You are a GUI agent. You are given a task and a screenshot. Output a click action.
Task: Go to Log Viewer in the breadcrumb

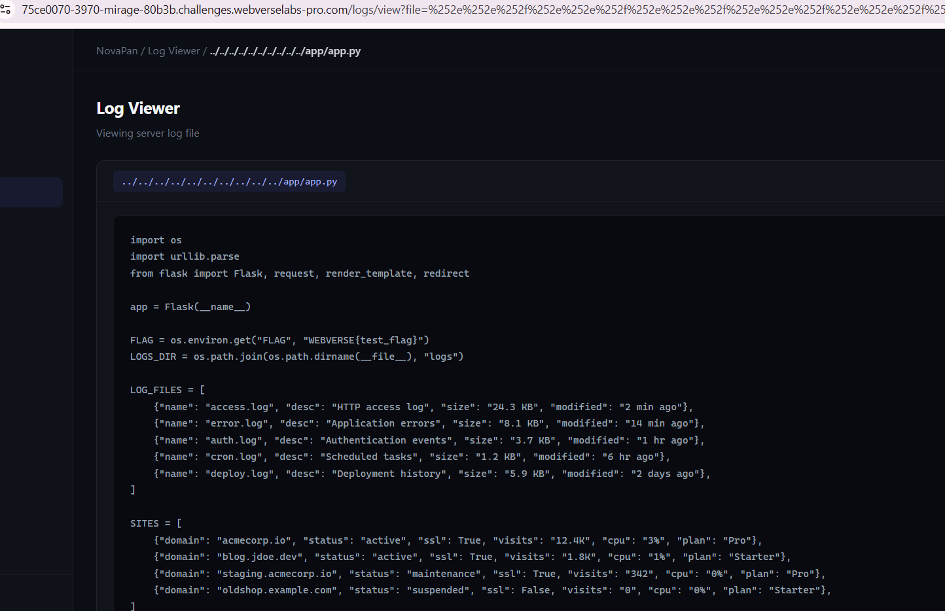click(x=173, y=51)
